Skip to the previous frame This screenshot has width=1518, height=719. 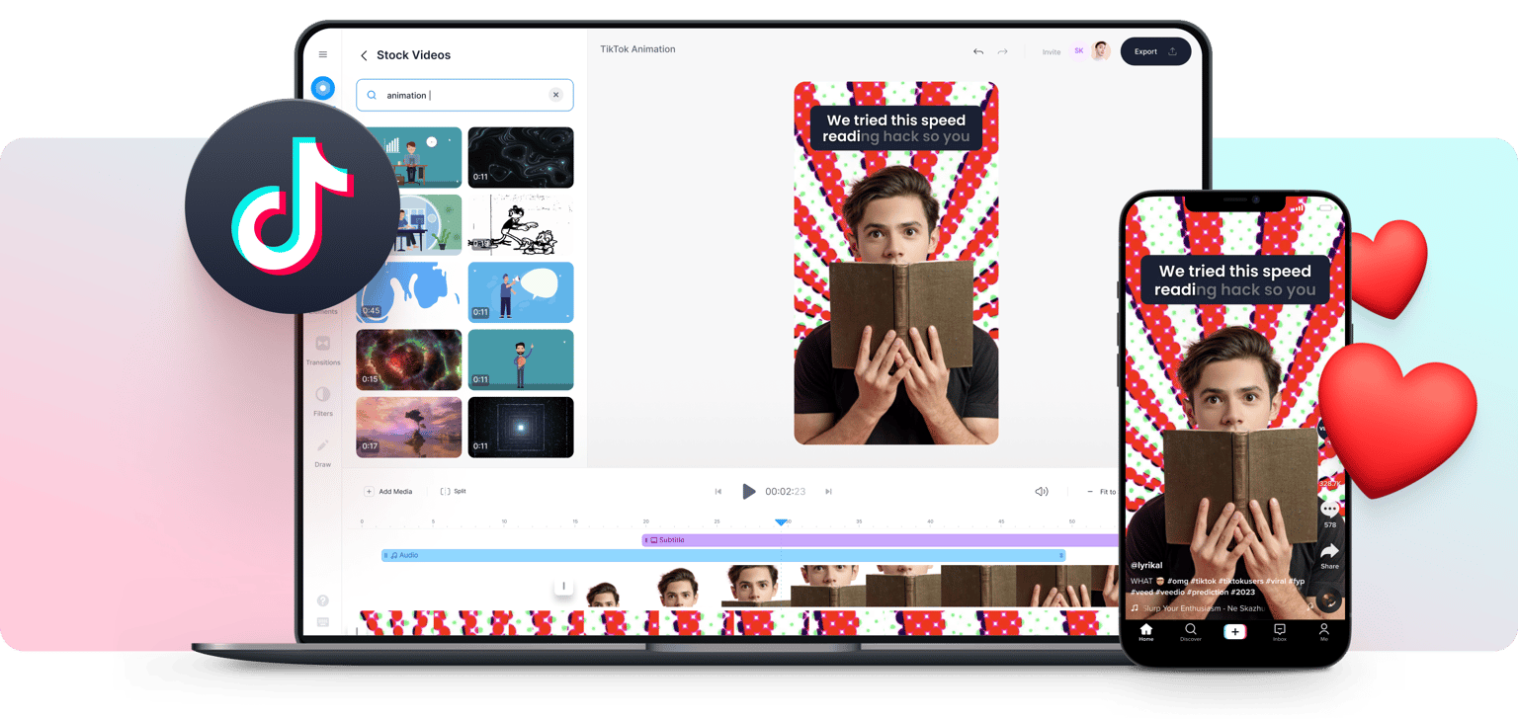pos(718,491)
